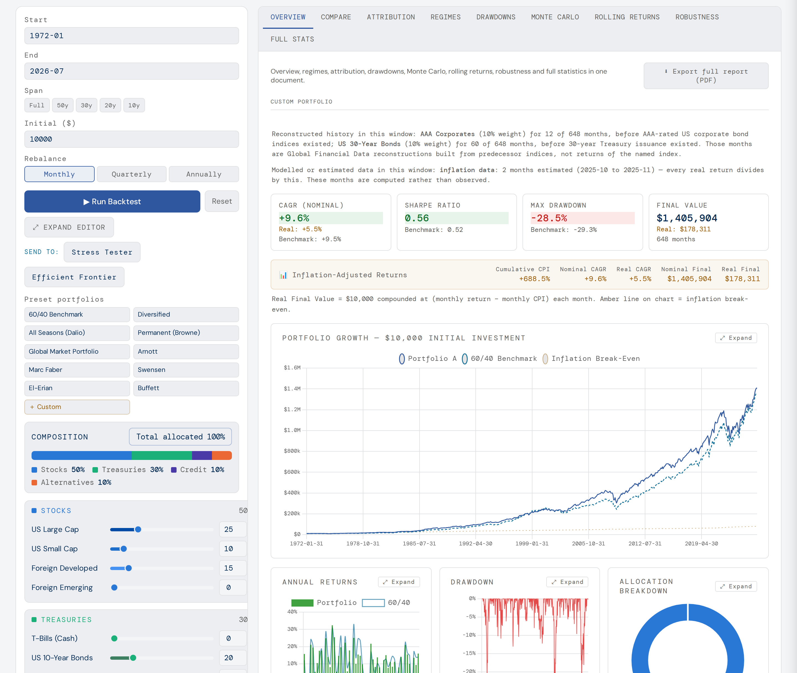
Task: Click the Initial ($) amount field
Action: [132, 139]
